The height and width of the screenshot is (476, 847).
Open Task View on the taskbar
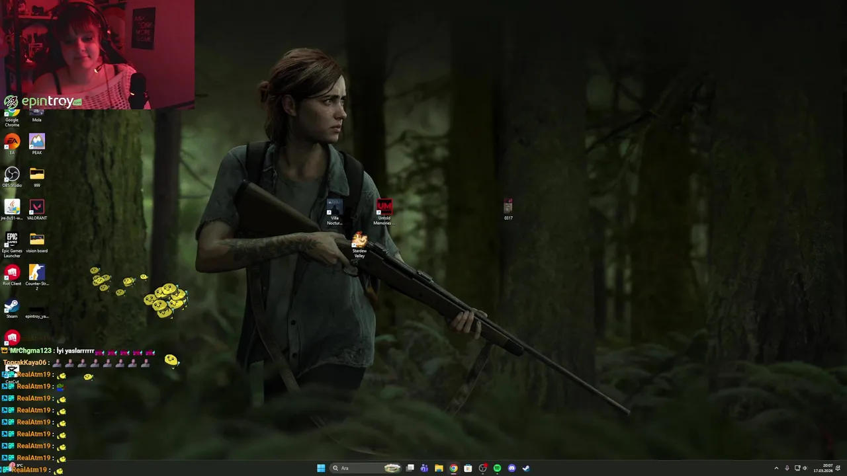point(410,468)
